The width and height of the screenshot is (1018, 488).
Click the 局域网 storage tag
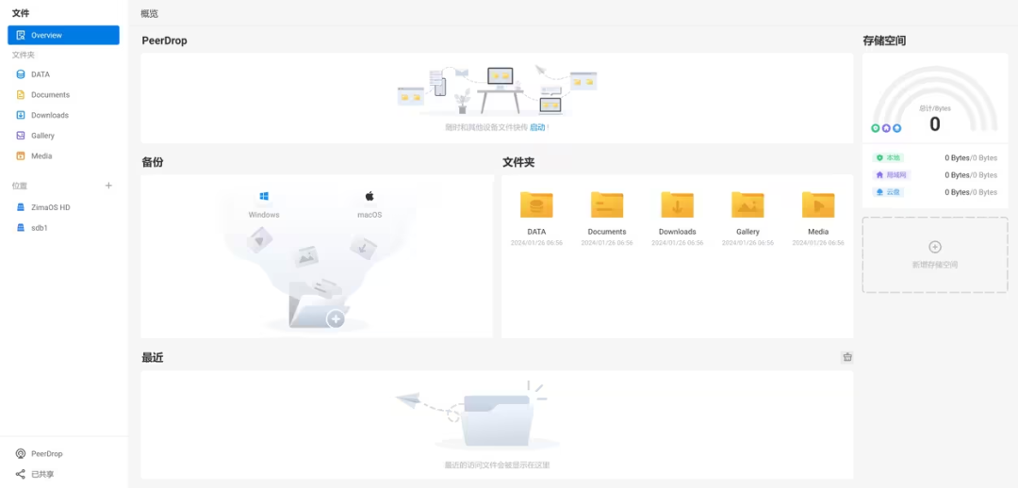tap(892, 175)
